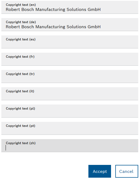Viewport: 139px width, 179px height.
Task: Activate the Copyright text (pt) input
Action: [70, 128]
